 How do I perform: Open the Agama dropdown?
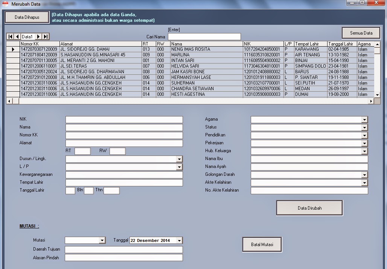pyautogui.click(x=364, y=119)
